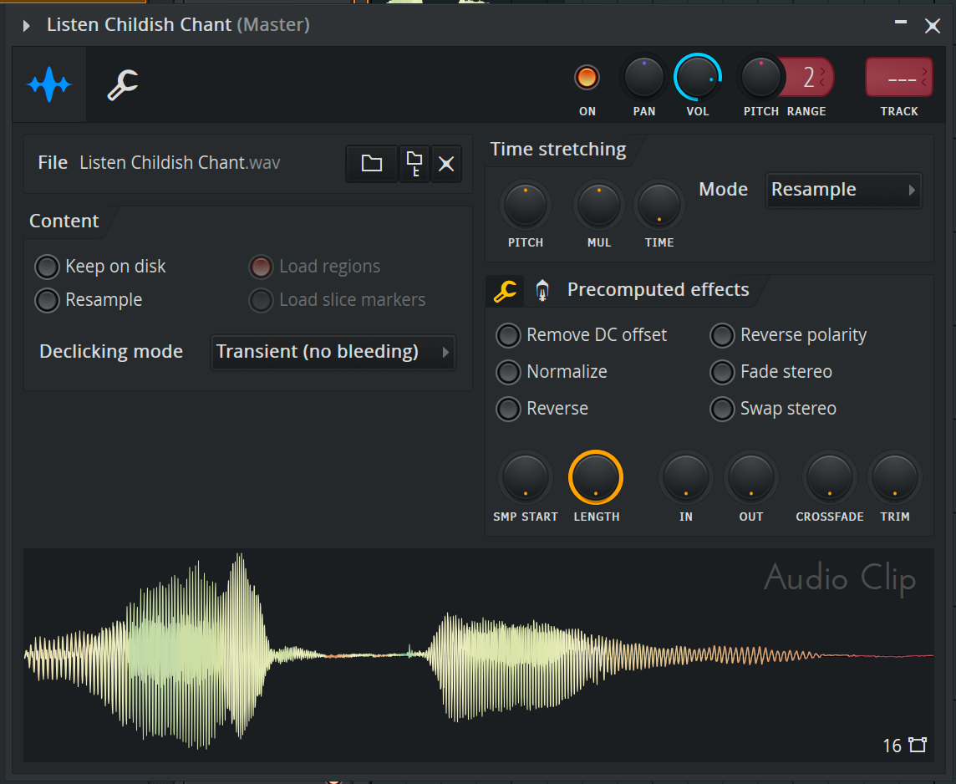The height and width of the screenshot is (784, 956).
Task: Assign a mixer track via the TRACK button
Action: pyautogui.click(x=899, y=77)
